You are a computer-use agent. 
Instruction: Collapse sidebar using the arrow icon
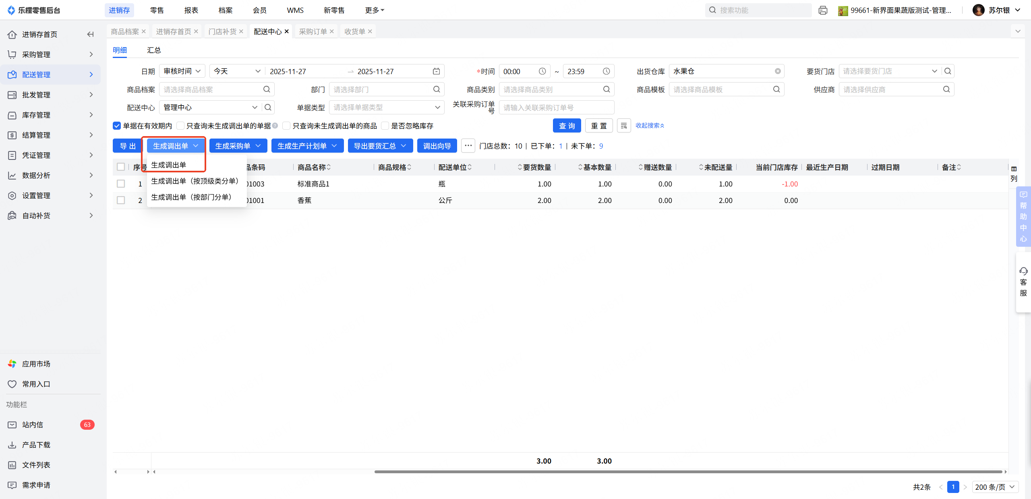90,34
